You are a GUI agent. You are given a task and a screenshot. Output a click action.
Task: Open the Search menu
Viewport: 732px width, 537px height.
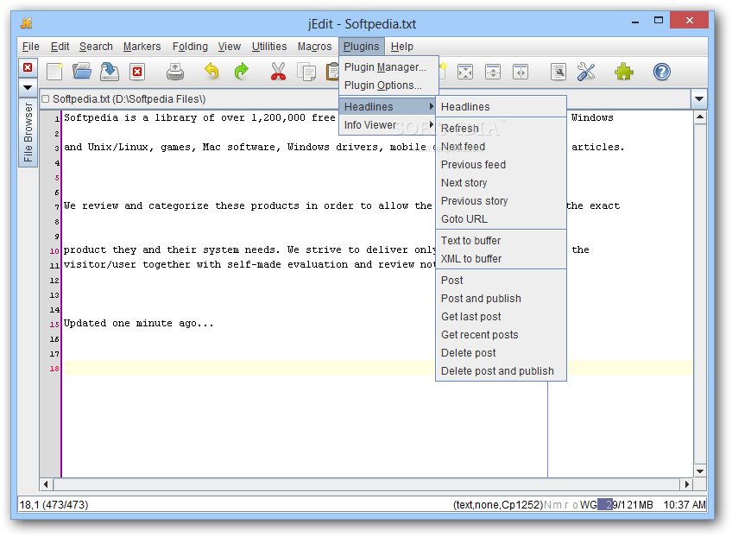click(x=96, y=47)
